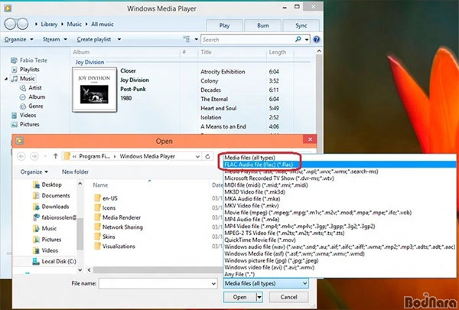Expand the address bar path dropdown
Screen dimensions: 459x310
(198, 156)
